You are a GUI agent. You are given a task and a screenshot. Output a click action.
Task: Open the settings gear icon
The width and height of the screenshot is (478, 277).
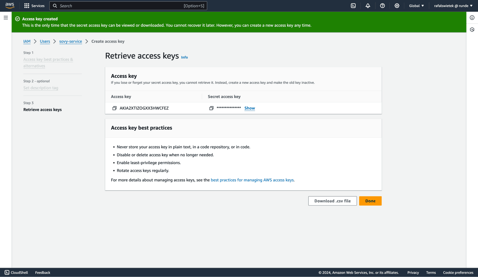pyautogui.click(x=397, y=6)
